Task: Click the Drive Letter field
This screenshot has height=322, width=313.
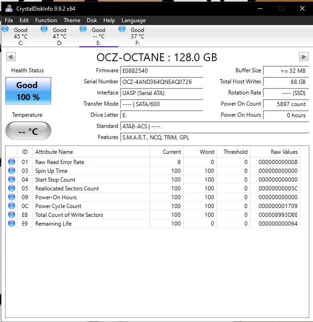Action: pos(162,115)
